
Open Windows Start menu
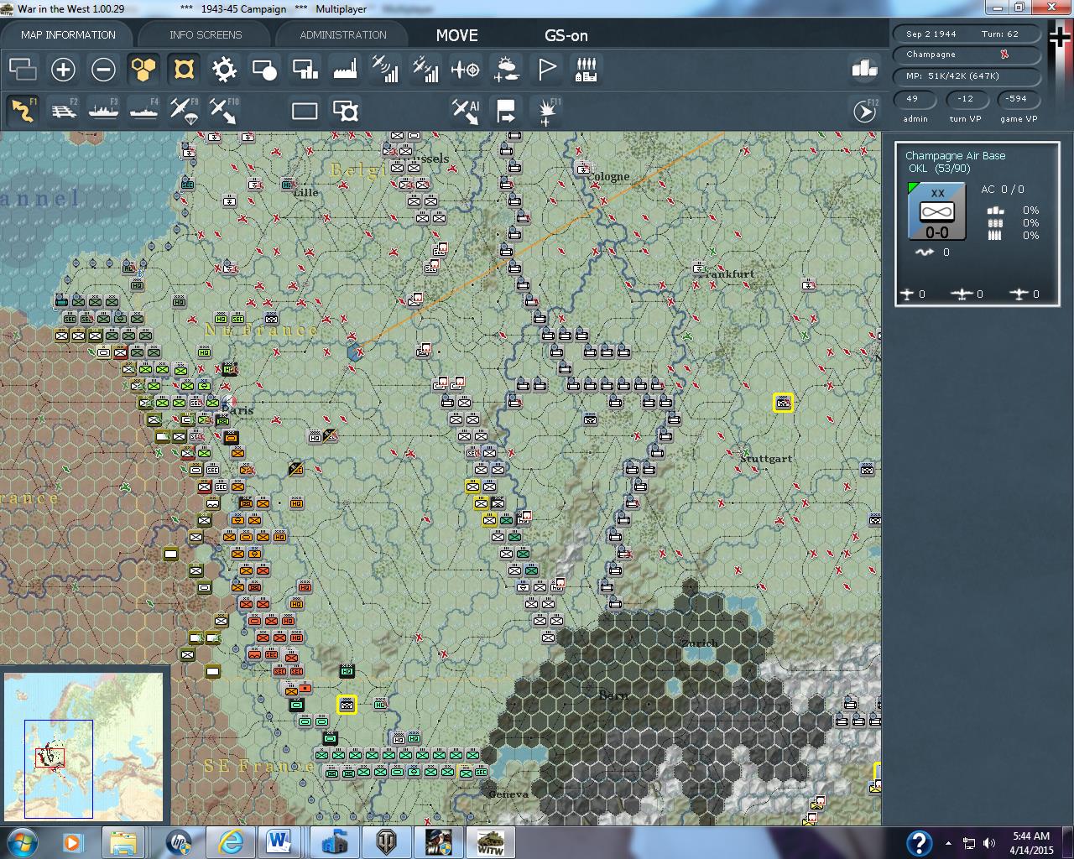(x=22, y=842)
